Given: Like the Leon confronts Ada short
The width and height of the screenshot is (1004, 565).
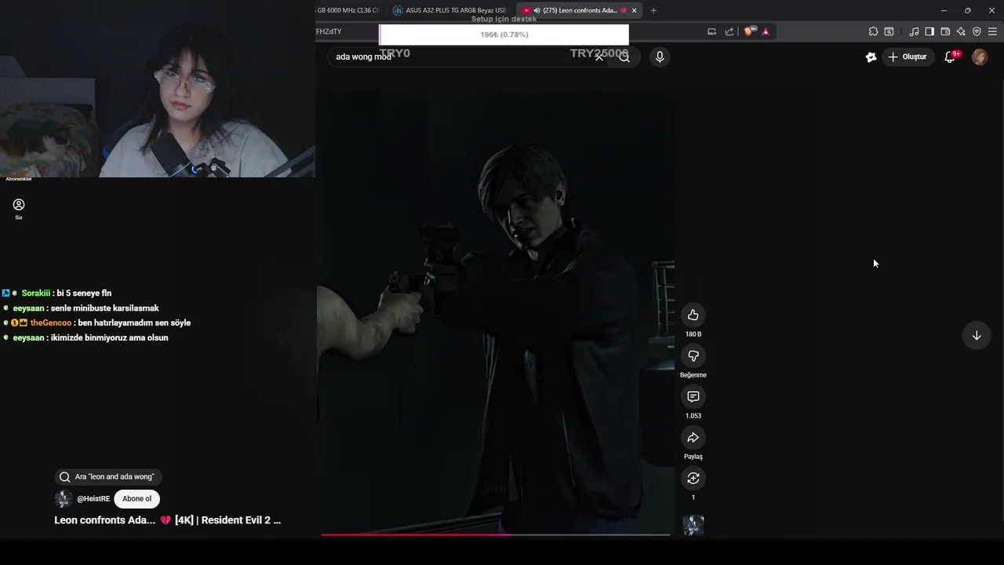Looking at the screenshot, I should coord(693,315).
